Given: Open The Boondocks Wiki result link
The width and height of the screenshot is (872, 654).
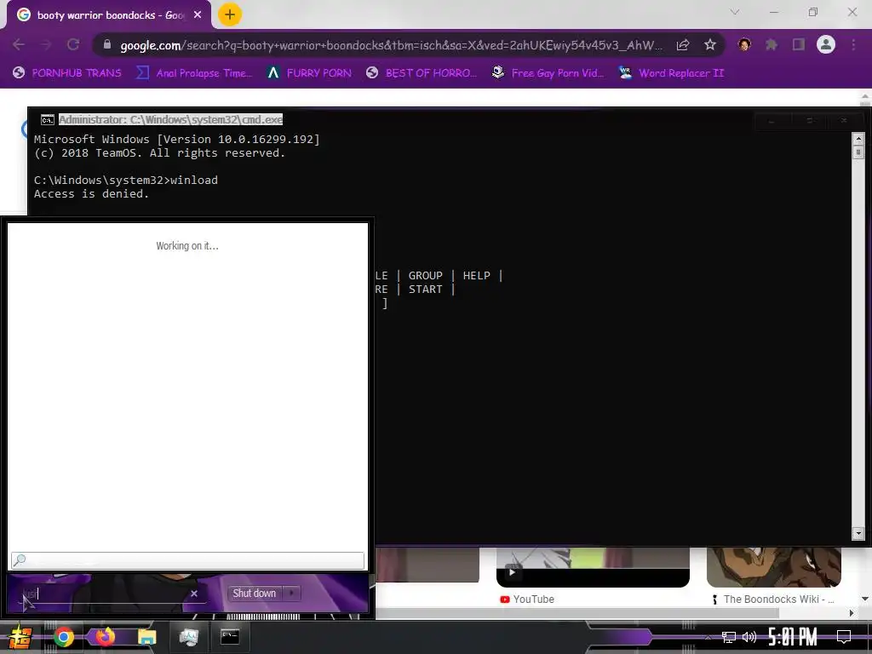Looking at the screenshot, I should click(773, 599).
